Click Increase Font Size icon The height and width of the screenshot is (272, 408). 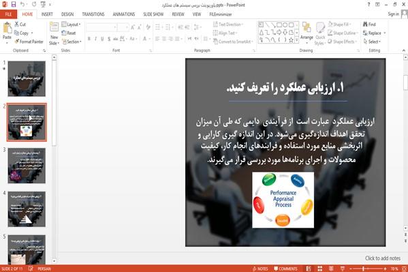pyautogui.click(x=133, y=27)
